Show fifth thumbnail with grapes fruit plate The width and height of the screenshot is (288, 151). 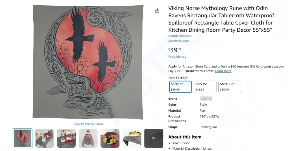[x=110, y=138]
